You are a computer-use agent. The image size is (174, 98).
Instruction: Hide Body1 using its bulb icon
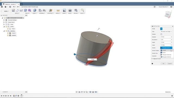(8, 29)
